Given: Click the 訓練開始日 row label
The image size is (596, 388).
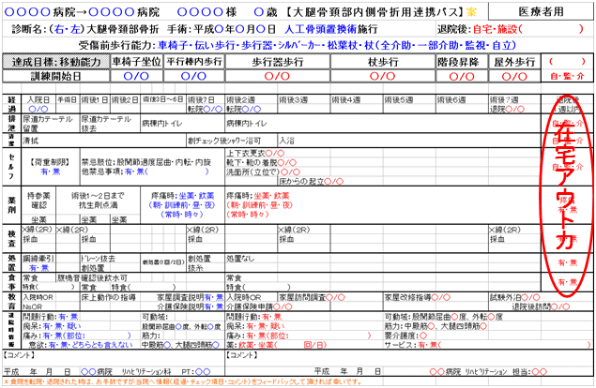Looking at the screenshot, I should point(55,76).
